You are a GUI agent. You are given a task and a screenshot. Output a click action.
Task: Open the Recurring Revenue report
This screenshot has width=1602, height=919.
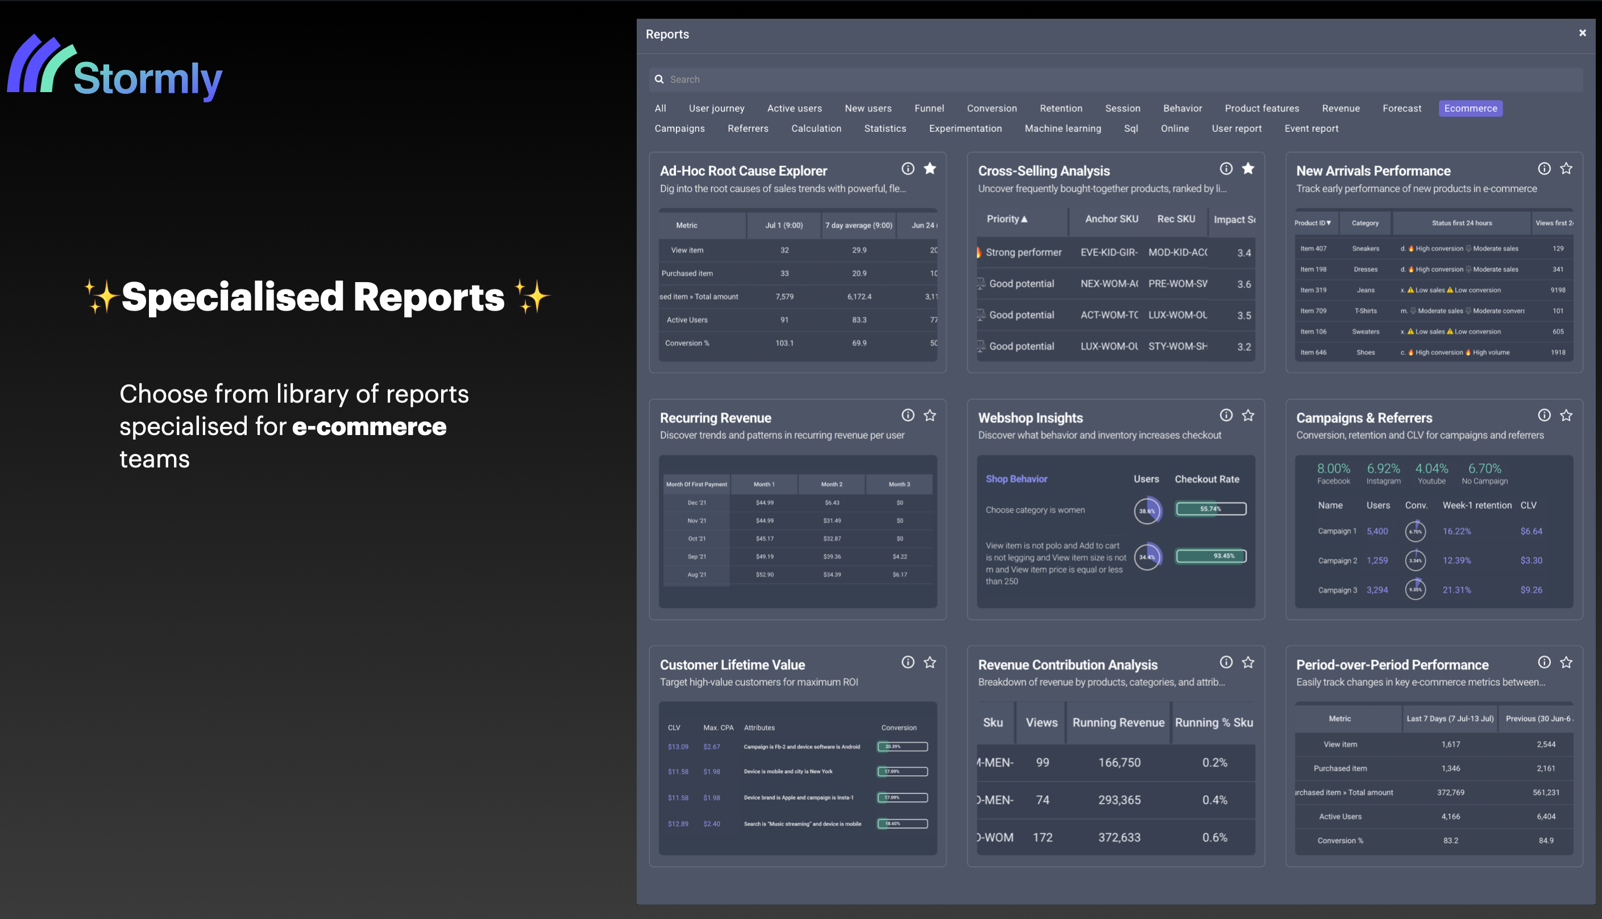tap(715, 418)
